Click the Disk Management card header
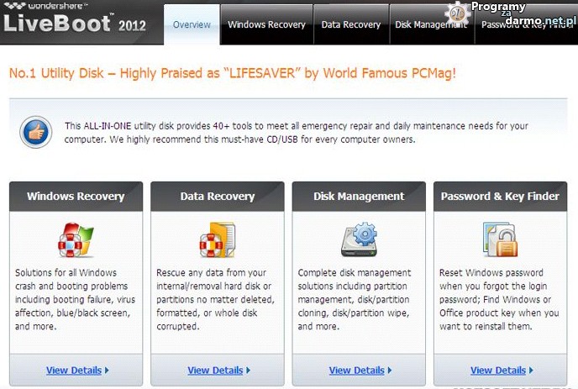578x389 pixels. [359, 197]
